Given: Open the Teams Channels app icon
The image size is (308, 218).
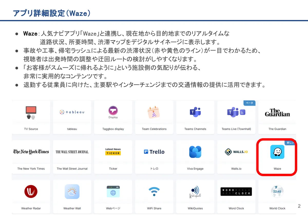Looking at the screenshot, I should pyautogui.click(x=195, y=112).
